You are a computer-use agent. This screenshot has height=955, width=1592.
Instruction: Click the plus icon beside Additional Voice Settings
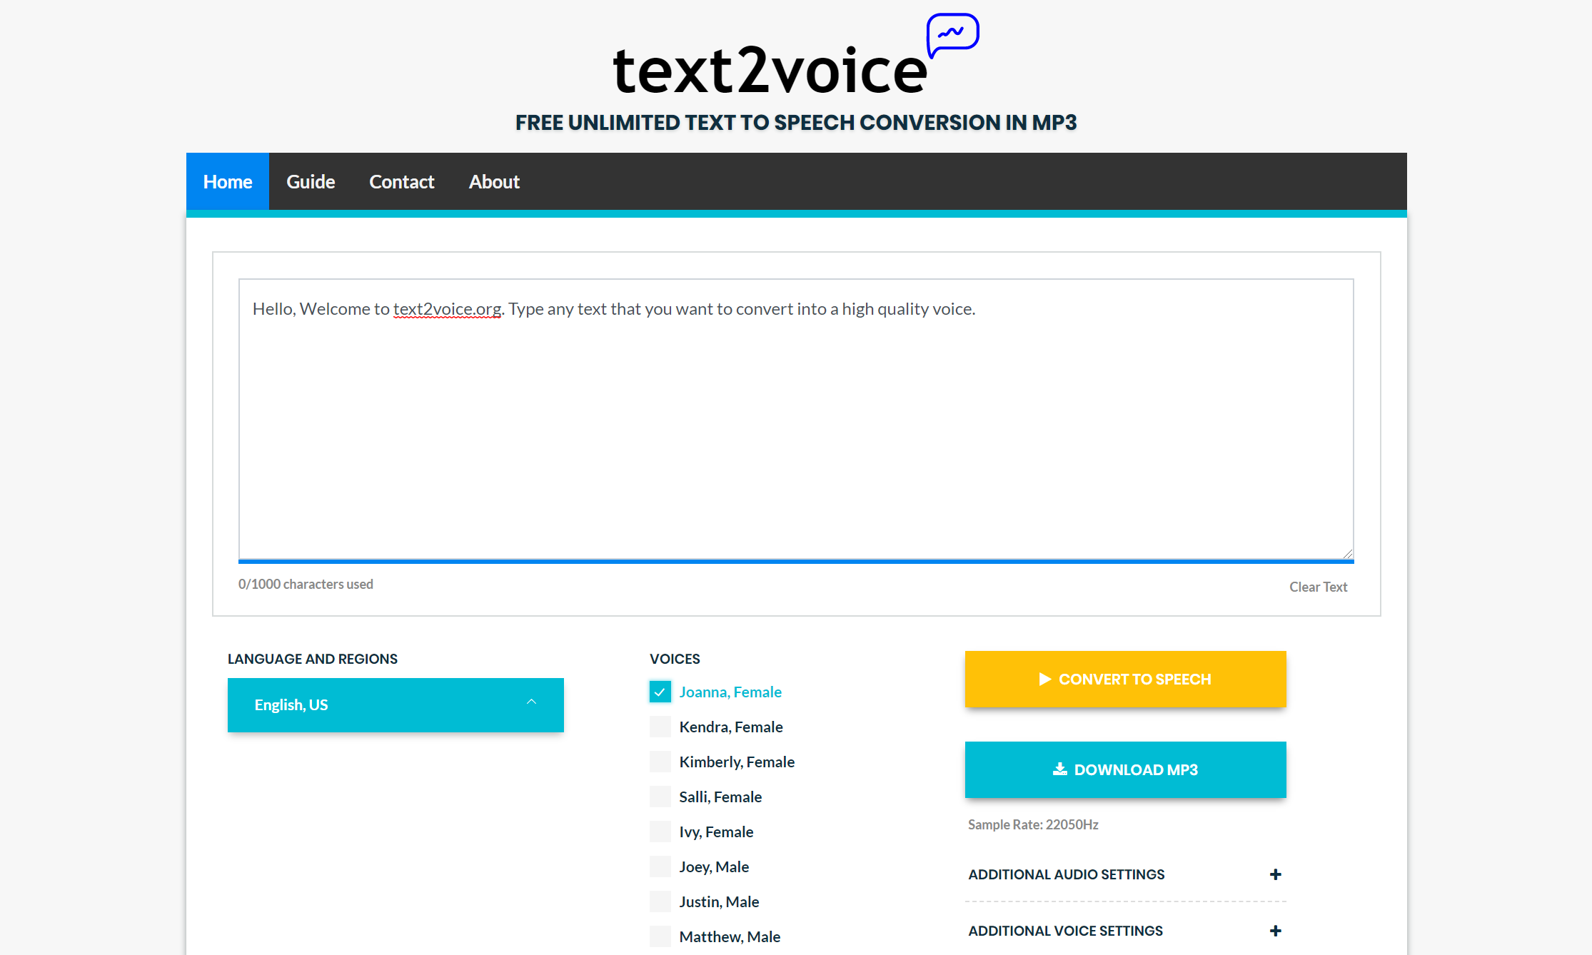tap(1275, 931)
